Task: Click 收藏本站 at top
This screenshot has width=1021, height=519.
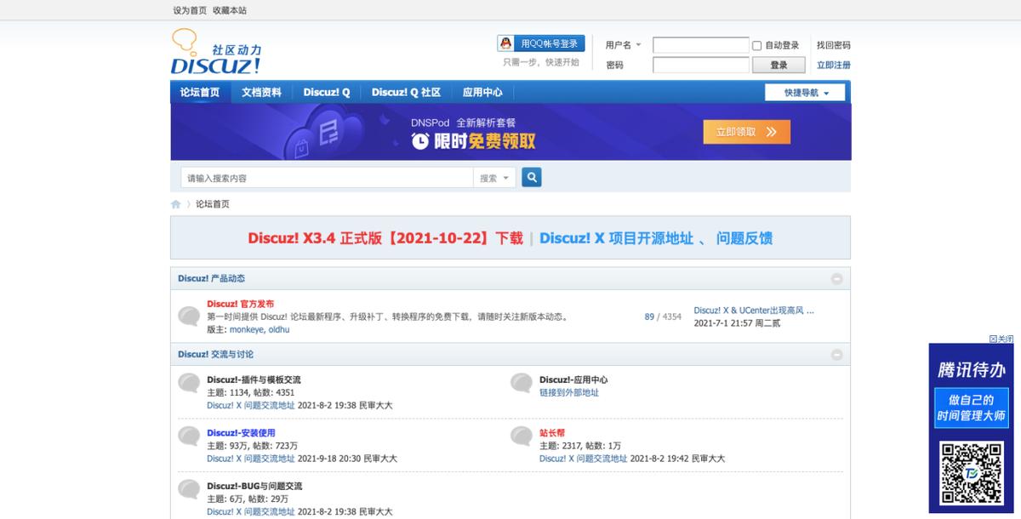Action: (230, 10)
